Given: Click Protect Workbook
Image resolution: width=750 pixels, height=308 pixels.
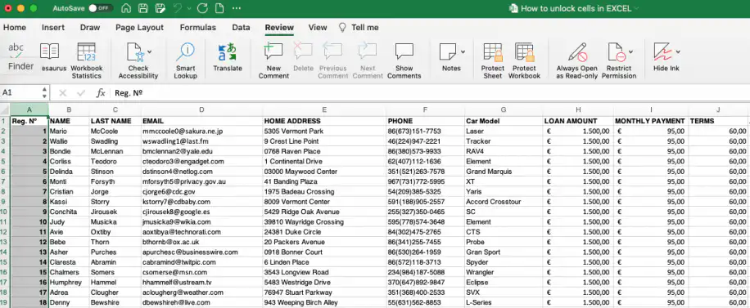Looking at the screenshot, I should tap(524, 60).
